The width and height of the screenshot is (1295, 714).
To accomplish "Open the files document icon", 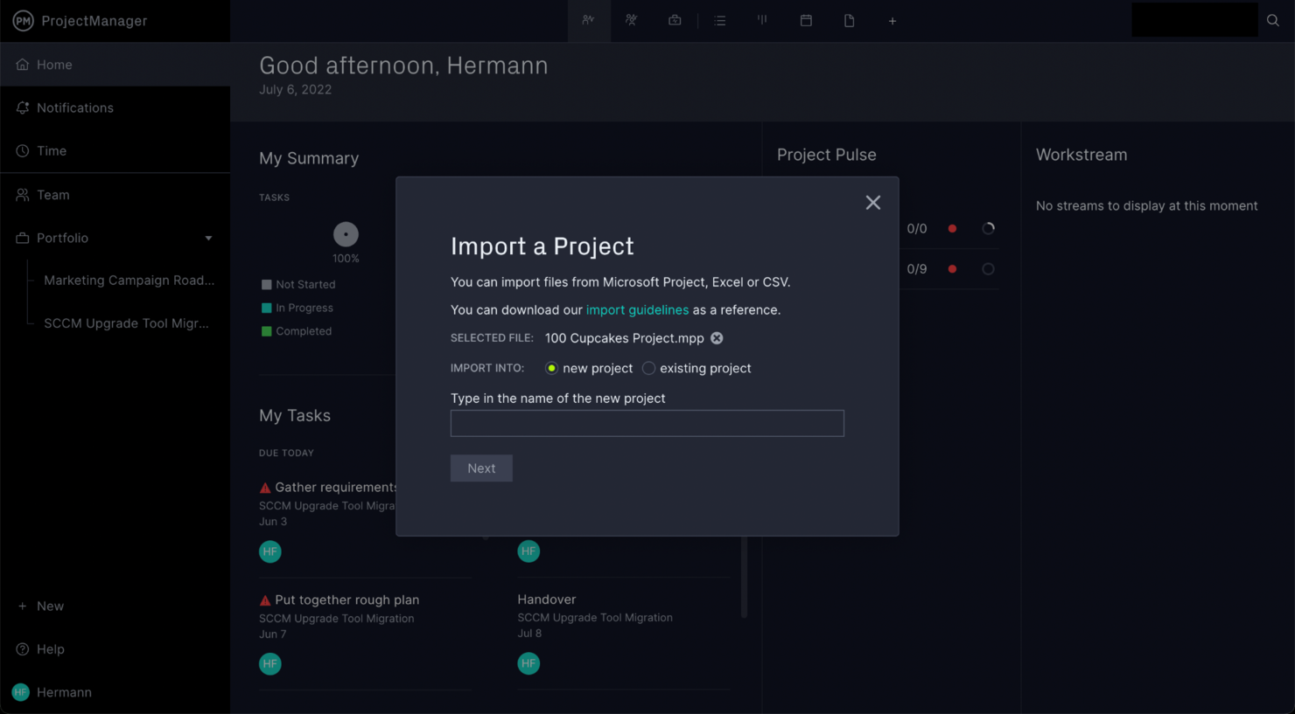I will [849, 20].
